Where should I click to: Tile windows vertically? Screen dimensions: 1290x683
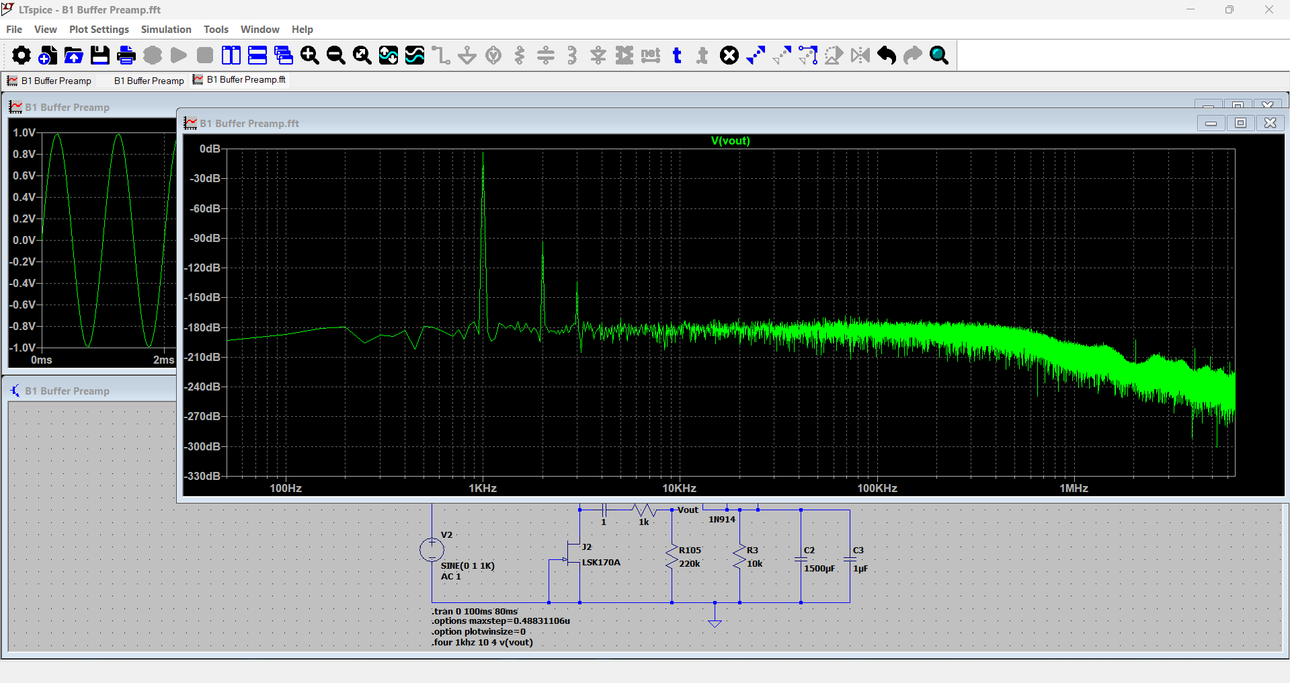(231, 55)
